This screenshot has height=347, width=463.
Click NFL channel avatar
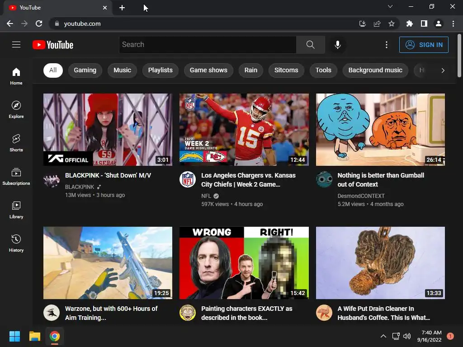pos(188,179)
